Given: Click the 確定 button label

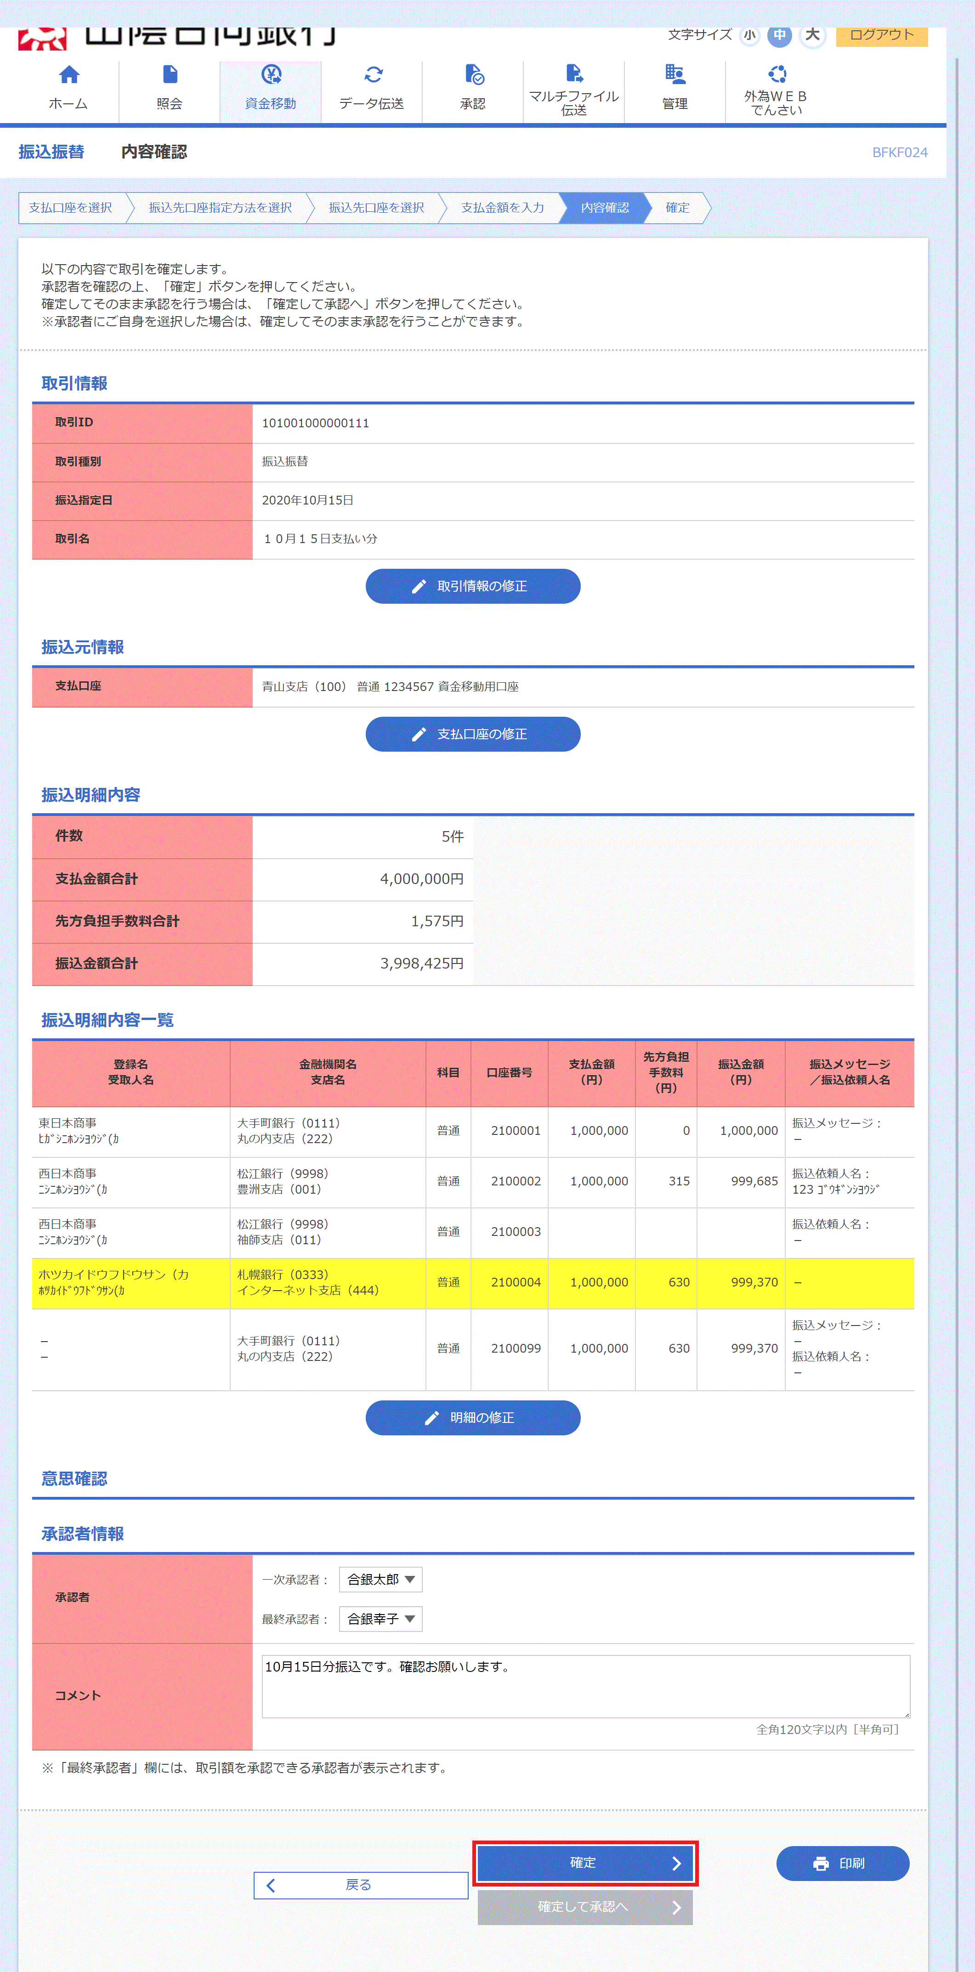Looking at the screenshot, I should (x=583, y=1863).
